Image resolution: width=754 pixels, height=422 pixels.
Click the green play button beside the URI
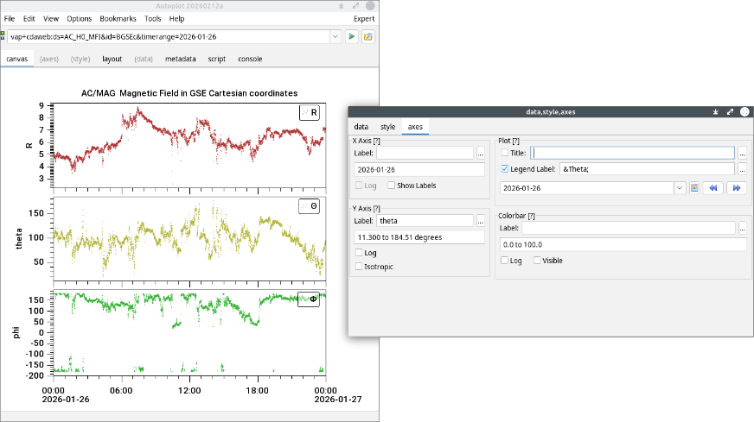352,37
